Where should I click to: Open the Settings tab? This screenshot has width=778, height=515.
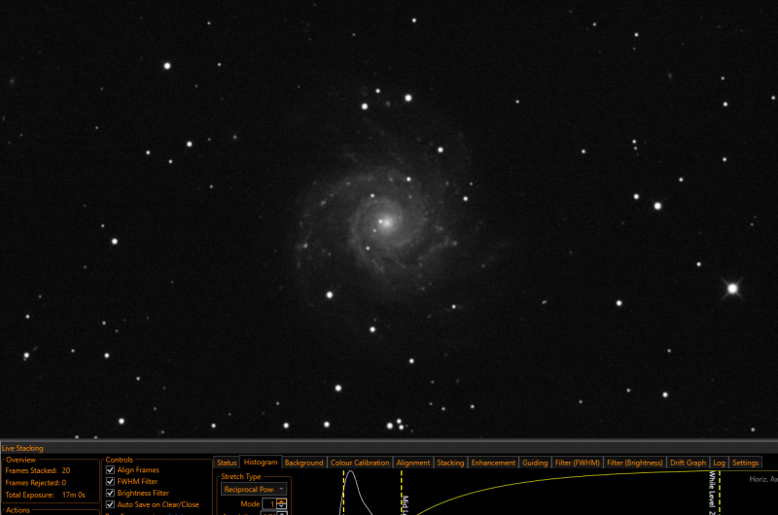click(745, 463)
